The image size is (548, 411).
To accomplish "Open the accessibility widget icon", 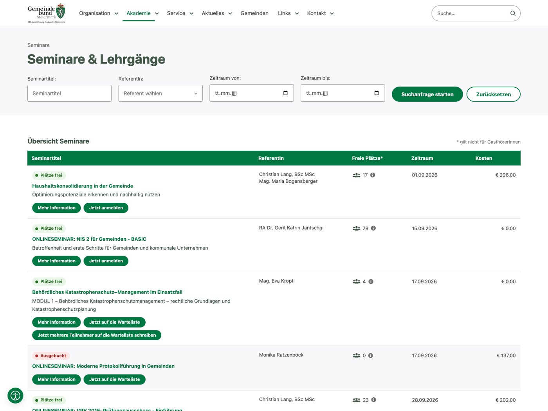I will coord(15,396).
